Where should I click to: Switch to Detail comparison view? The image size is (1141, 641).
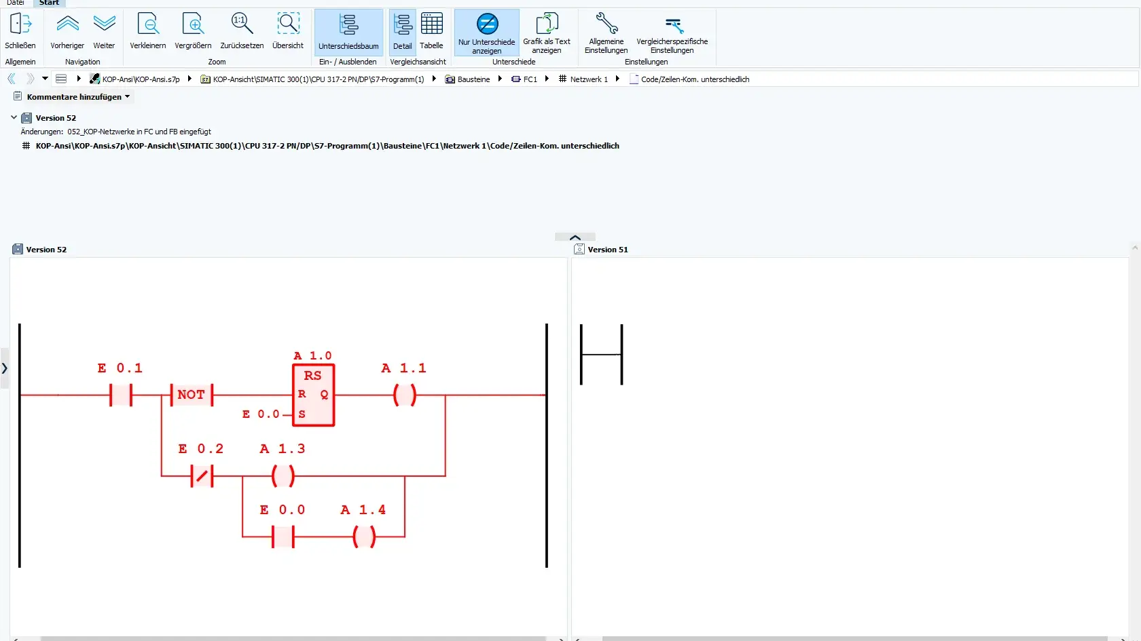click(x=402, y=32)
